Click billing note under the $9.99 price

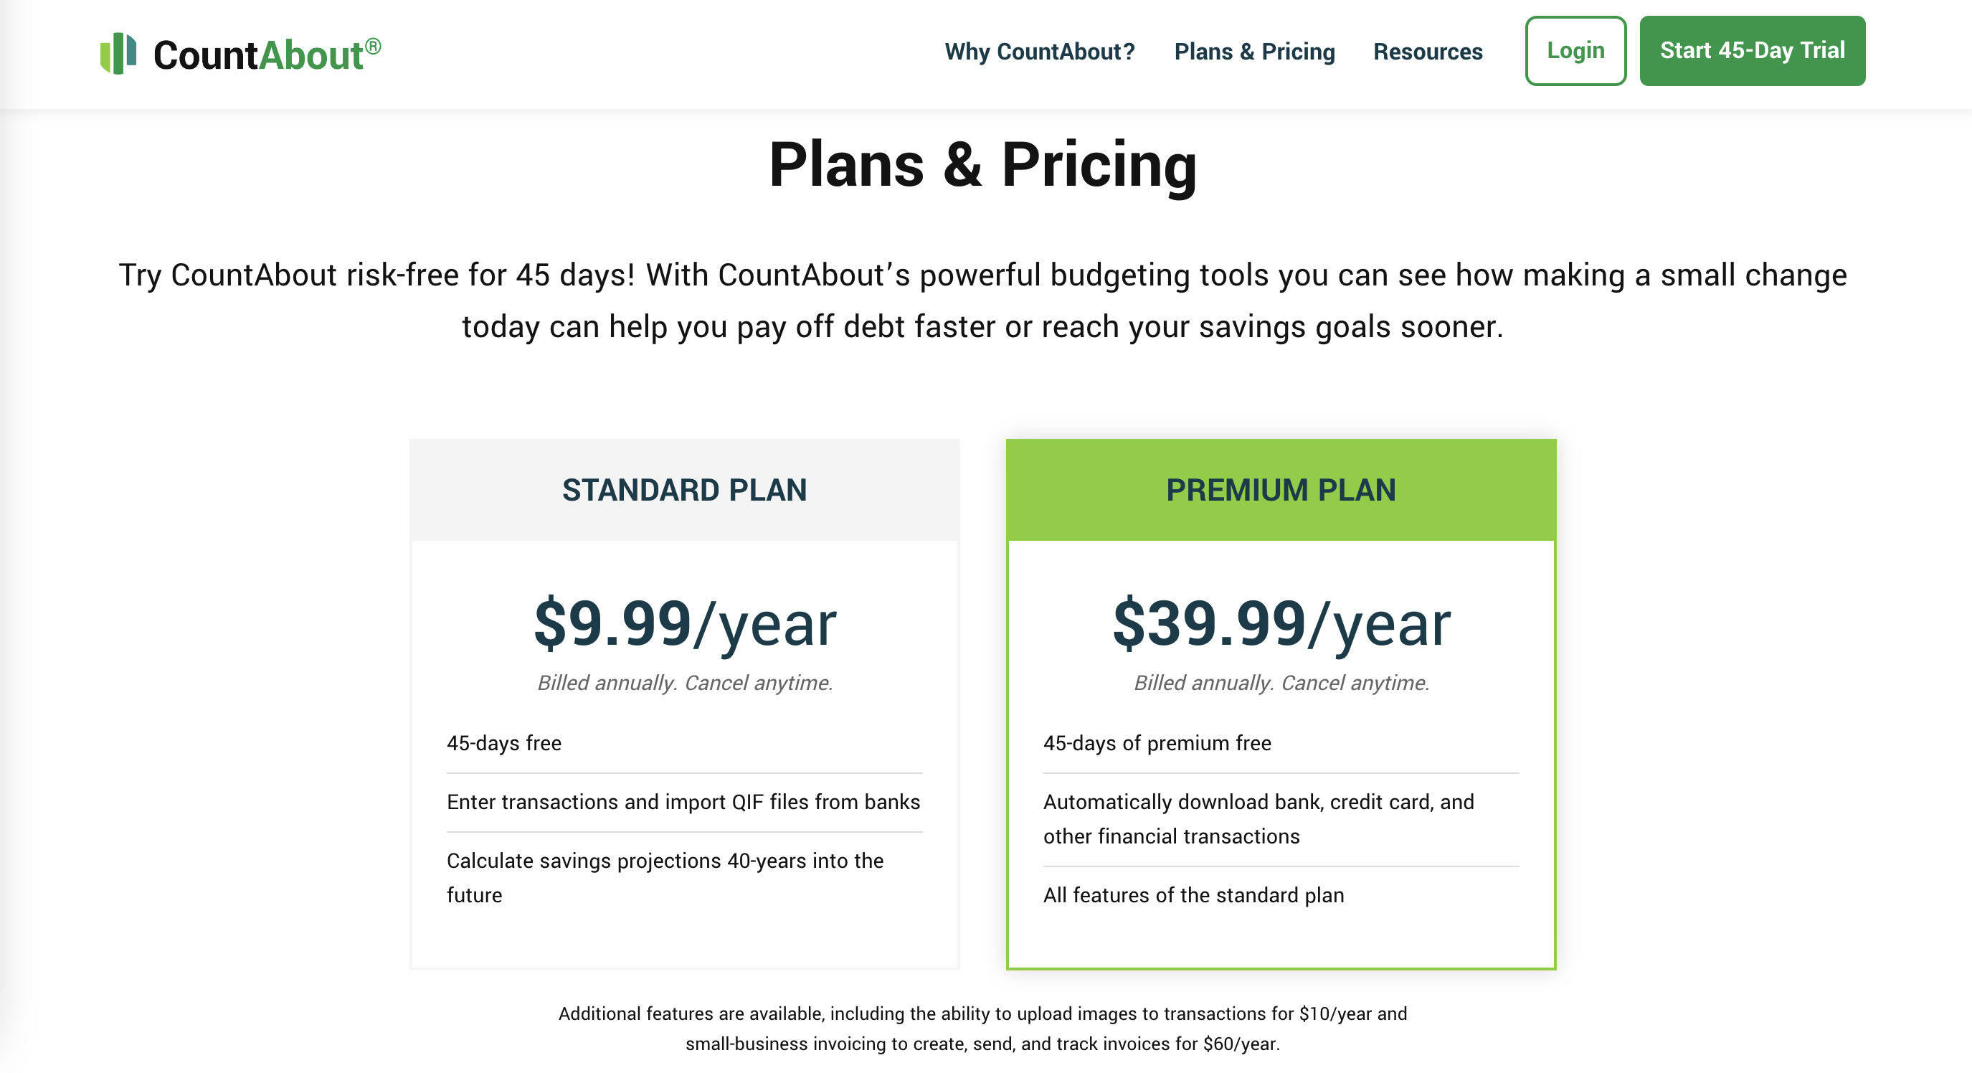(684, 682)
